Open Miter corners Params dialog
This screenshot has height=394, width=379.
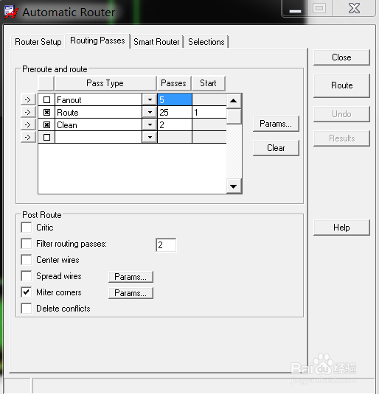click(x=131, y=293)
